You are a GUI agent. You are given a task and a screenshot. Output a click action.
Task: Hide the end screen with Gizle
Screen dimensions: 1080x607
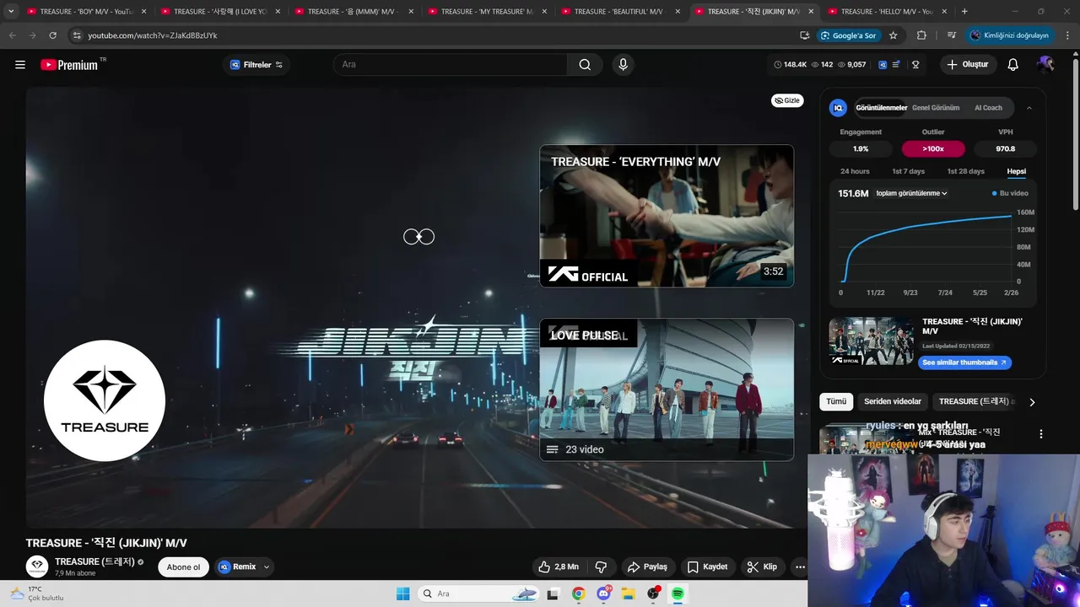[x=787, y=100]
